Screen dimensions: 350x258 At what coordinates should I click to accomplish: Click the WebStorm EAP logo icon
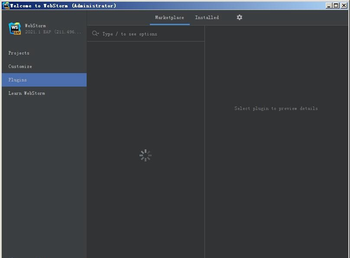click(15, 29)
